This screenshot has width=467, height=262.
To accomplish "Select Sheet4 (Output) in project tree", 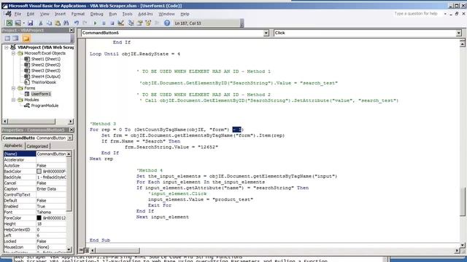I will 45,76.
